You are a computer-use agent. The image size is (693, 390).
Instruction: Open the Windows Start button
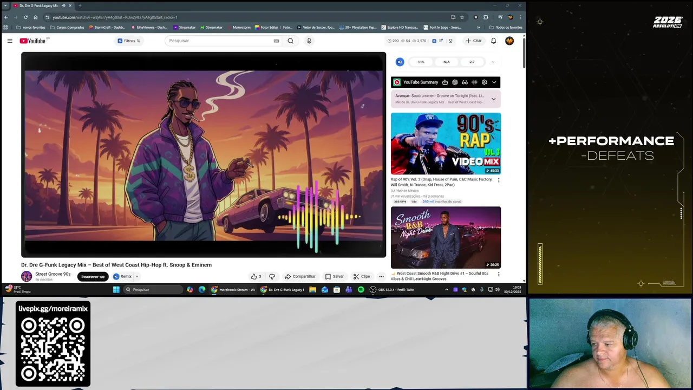116,290
